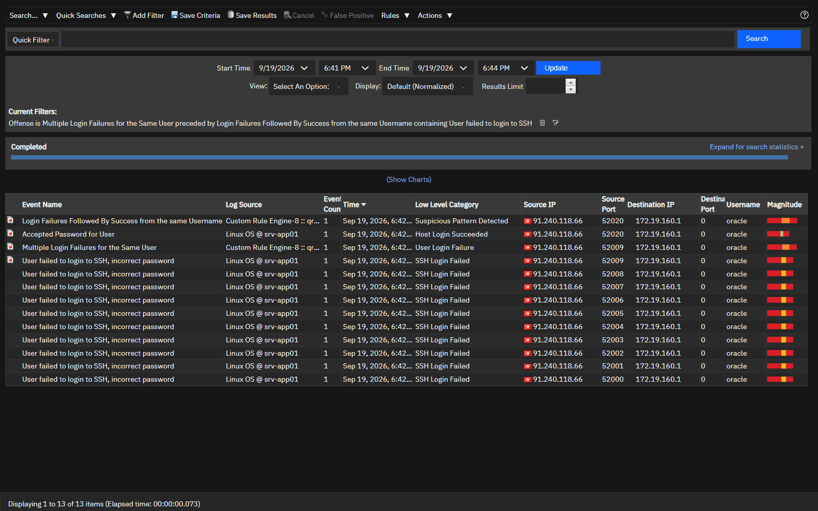Click 'User Login Failure' category cell
This screenshot has width=818, height=511.
[444, 247]
